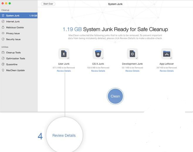Viewport: 193px width, 152px height.
Task: Click the Optimization Tools gauge icon
Action: (x=3, y=58)
